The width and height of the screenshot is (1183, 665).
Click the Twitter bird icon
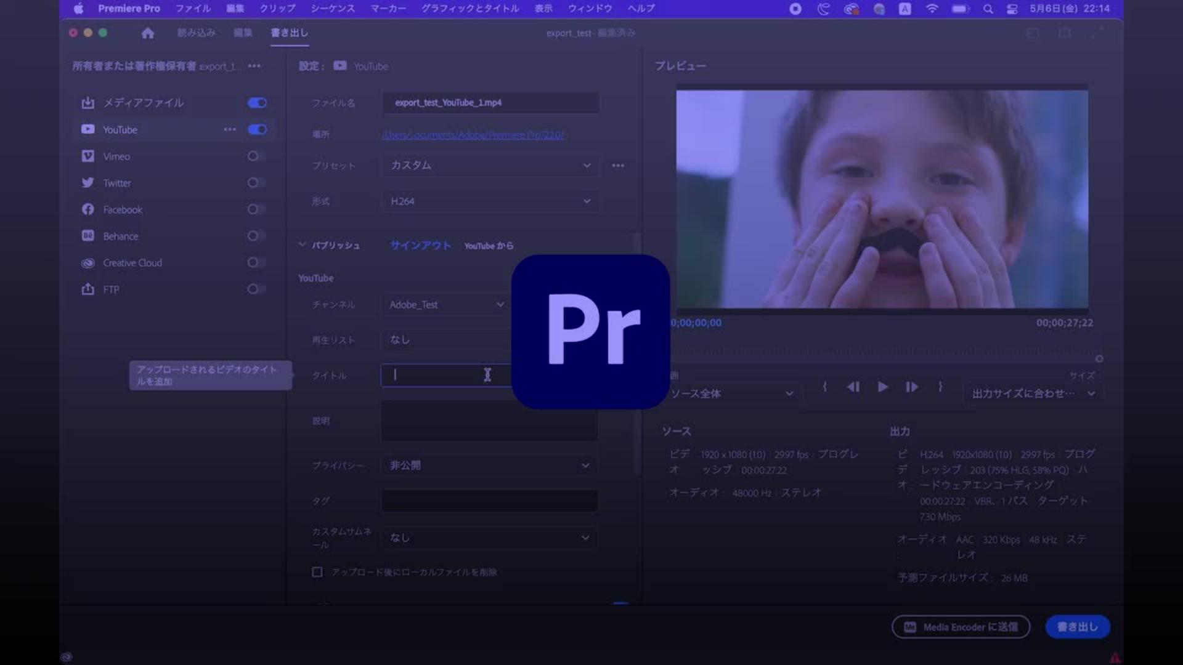[x=88, y=183]
